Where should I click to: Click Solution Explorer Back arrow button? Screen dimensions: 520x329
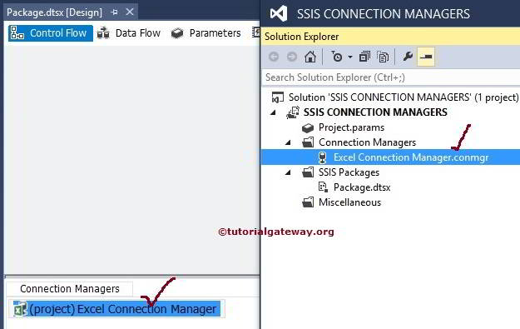click(274, 57)
